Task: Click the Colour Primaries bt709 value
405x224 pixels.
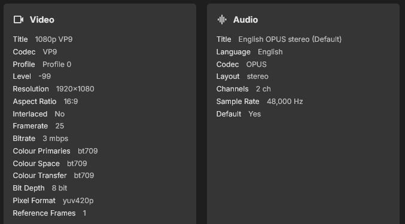Action: click(x=88, y=151)
